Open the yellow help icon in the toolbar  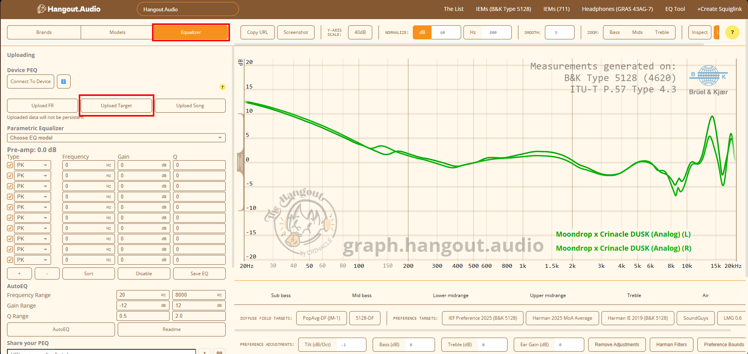coord(732,32)
